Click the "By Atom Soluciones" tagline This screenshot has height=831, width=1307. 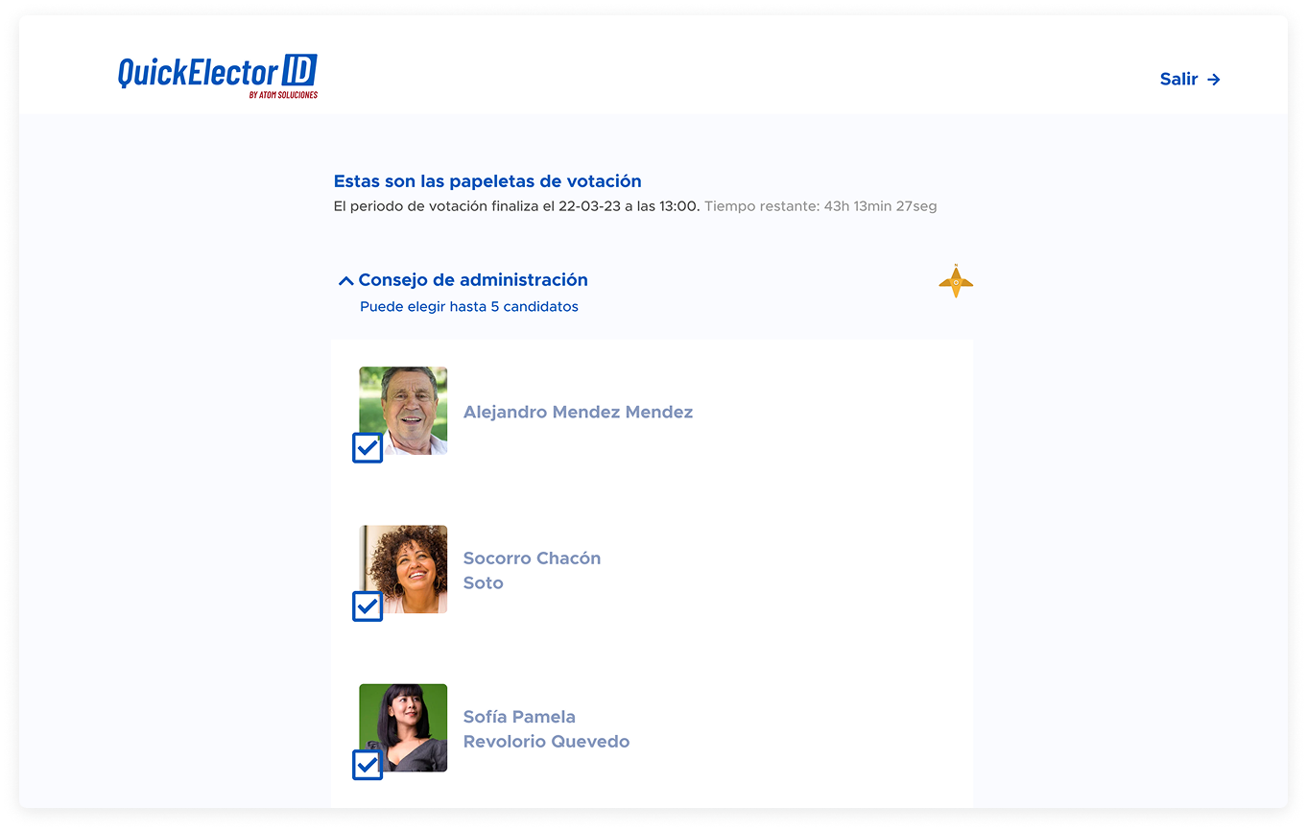point(283,95)
